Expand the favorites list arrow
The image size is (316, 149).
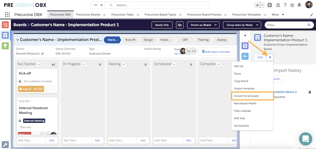point(262,5)
